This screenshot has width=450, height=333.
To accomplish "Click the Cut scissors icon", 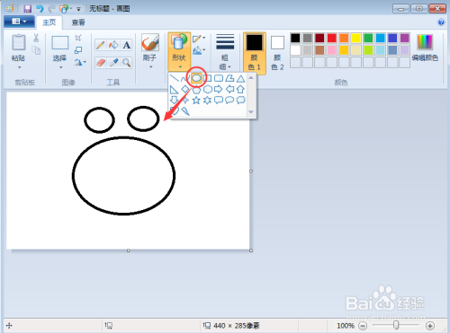I will tap(36, 38).
